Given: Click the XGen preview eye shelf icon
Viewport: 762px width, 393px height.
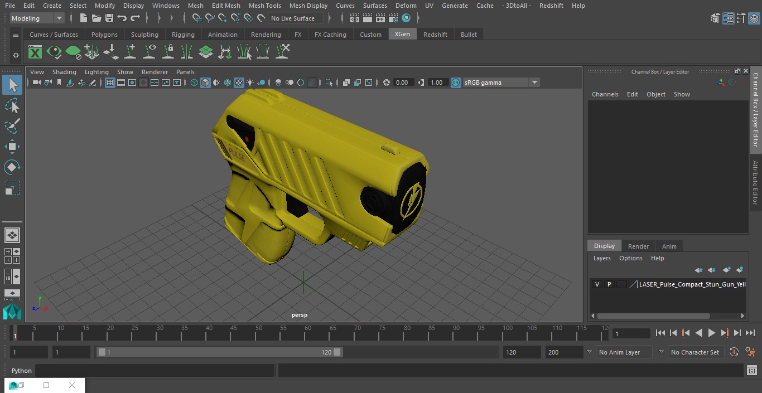Looking at the screenshot, I should pos(54,52).
